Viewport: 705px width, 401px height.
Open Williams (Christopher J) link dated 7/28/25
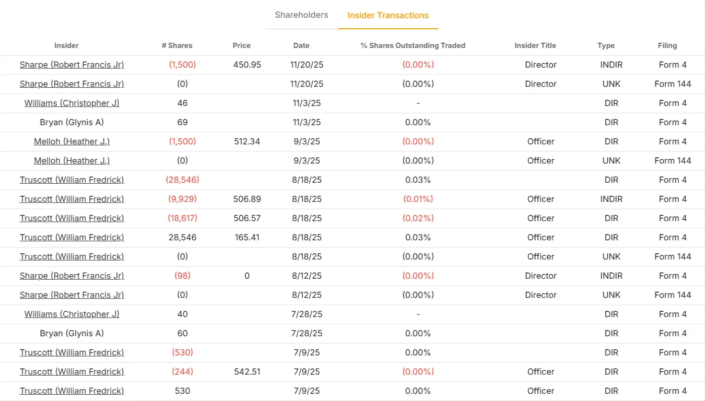coord(71,314)
